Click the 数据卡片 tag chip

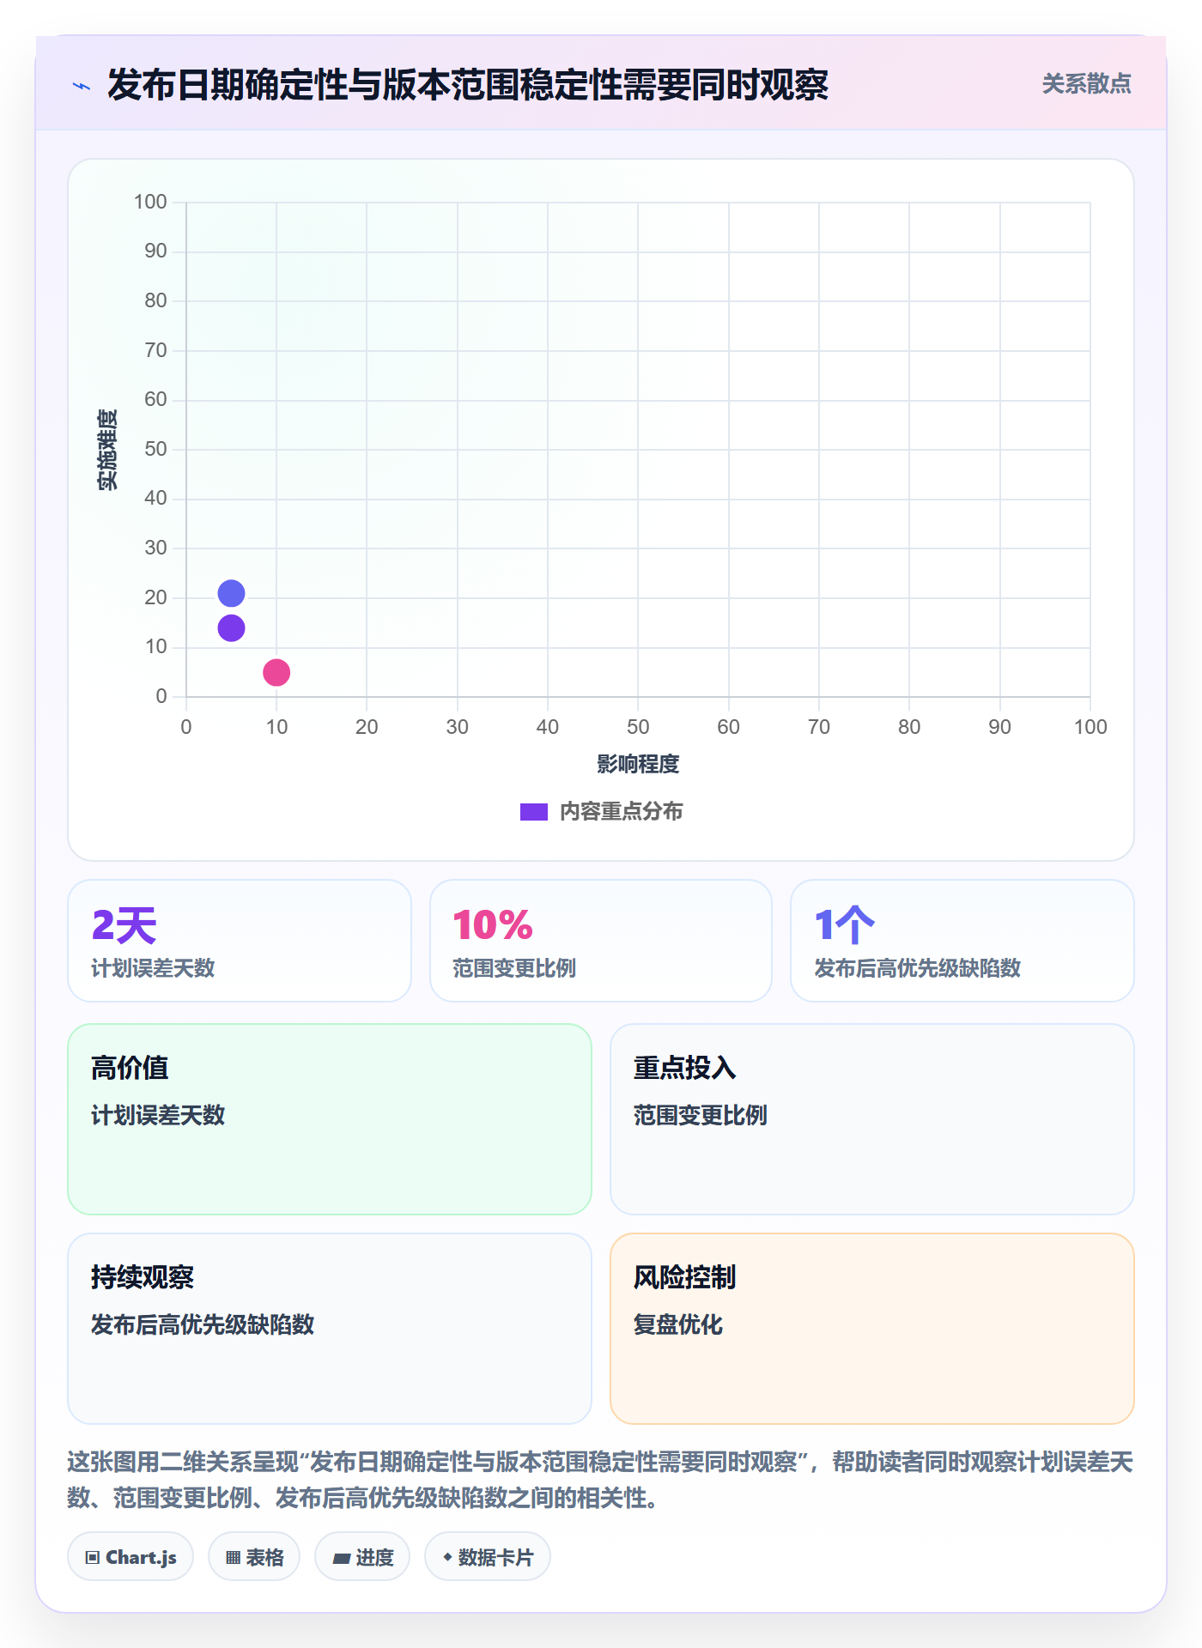(488, 1557)
